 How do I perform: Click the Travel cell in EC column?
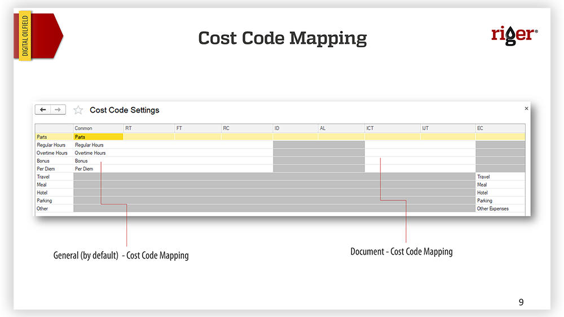point(500,177)
